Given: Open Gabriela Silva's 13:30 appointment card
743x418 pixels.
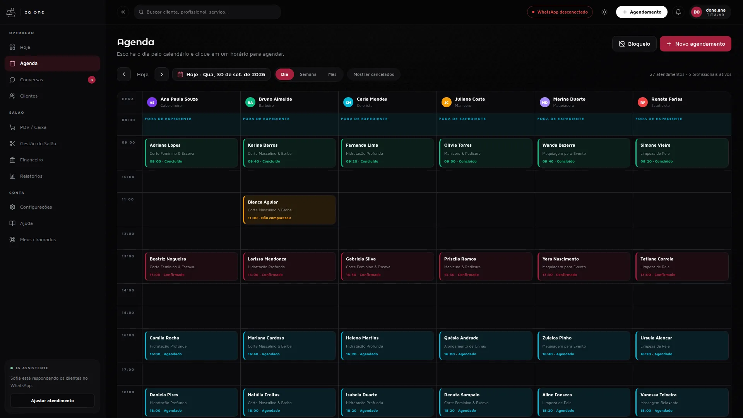Looking at the screenshot, I should 387,267.
